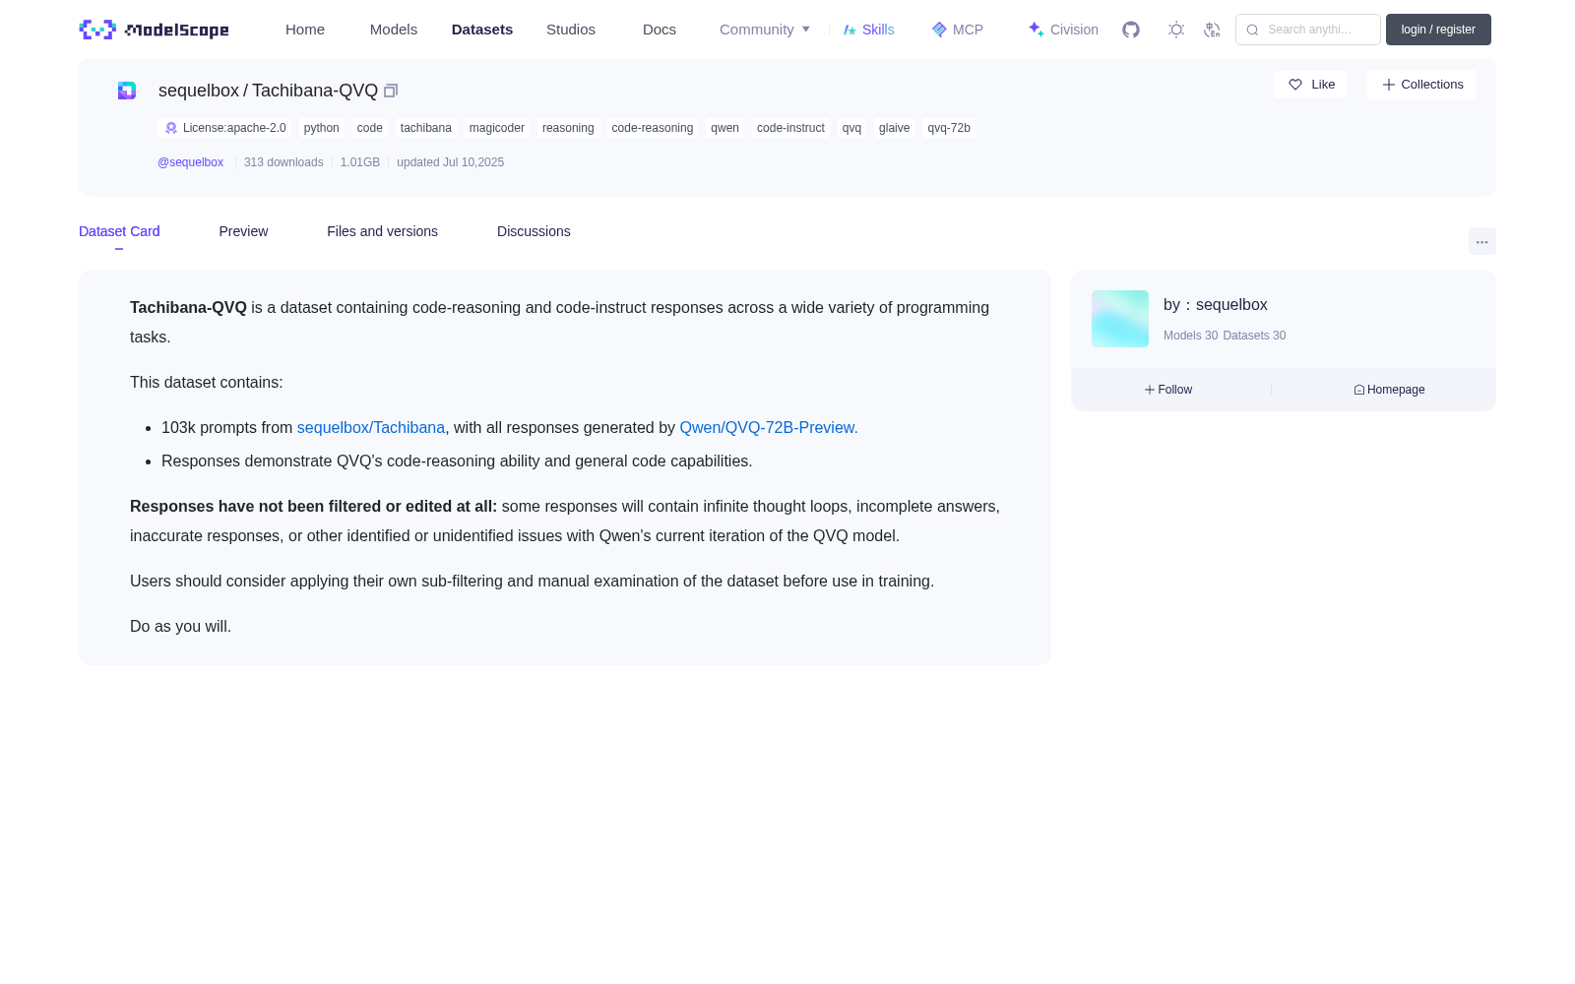This screenshot has height=984, width=1575.
Task: Click the dataset avatar icon beside the title
Action: 127,91
